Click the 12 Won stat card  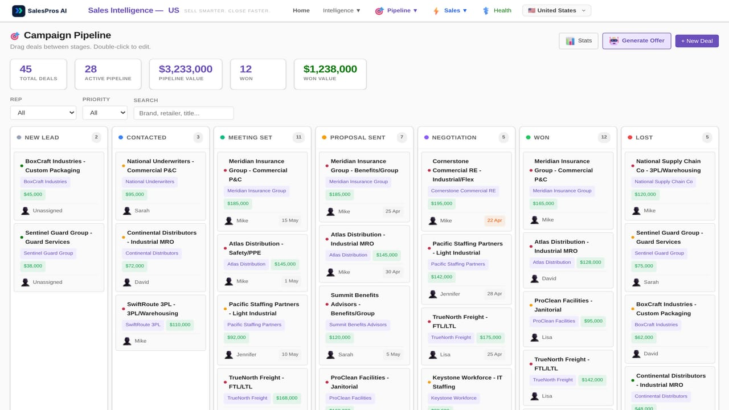pos(258,74)
